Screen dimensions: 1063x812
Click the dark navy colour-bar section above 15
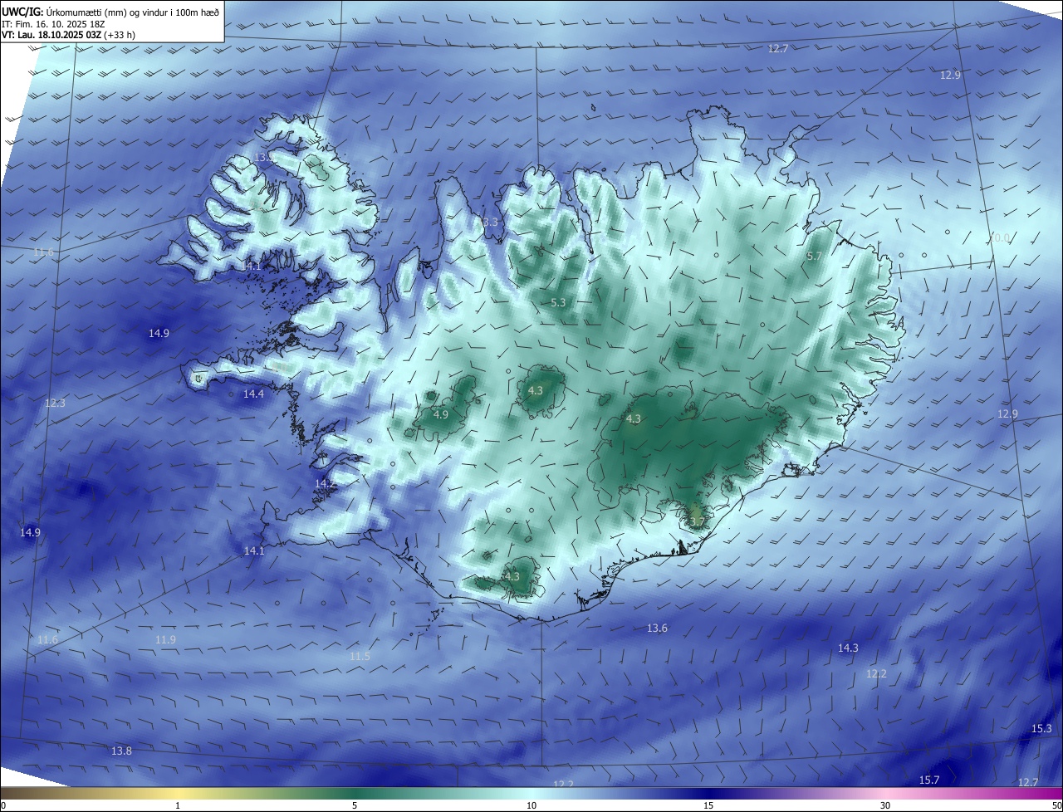tap(708, 793)
